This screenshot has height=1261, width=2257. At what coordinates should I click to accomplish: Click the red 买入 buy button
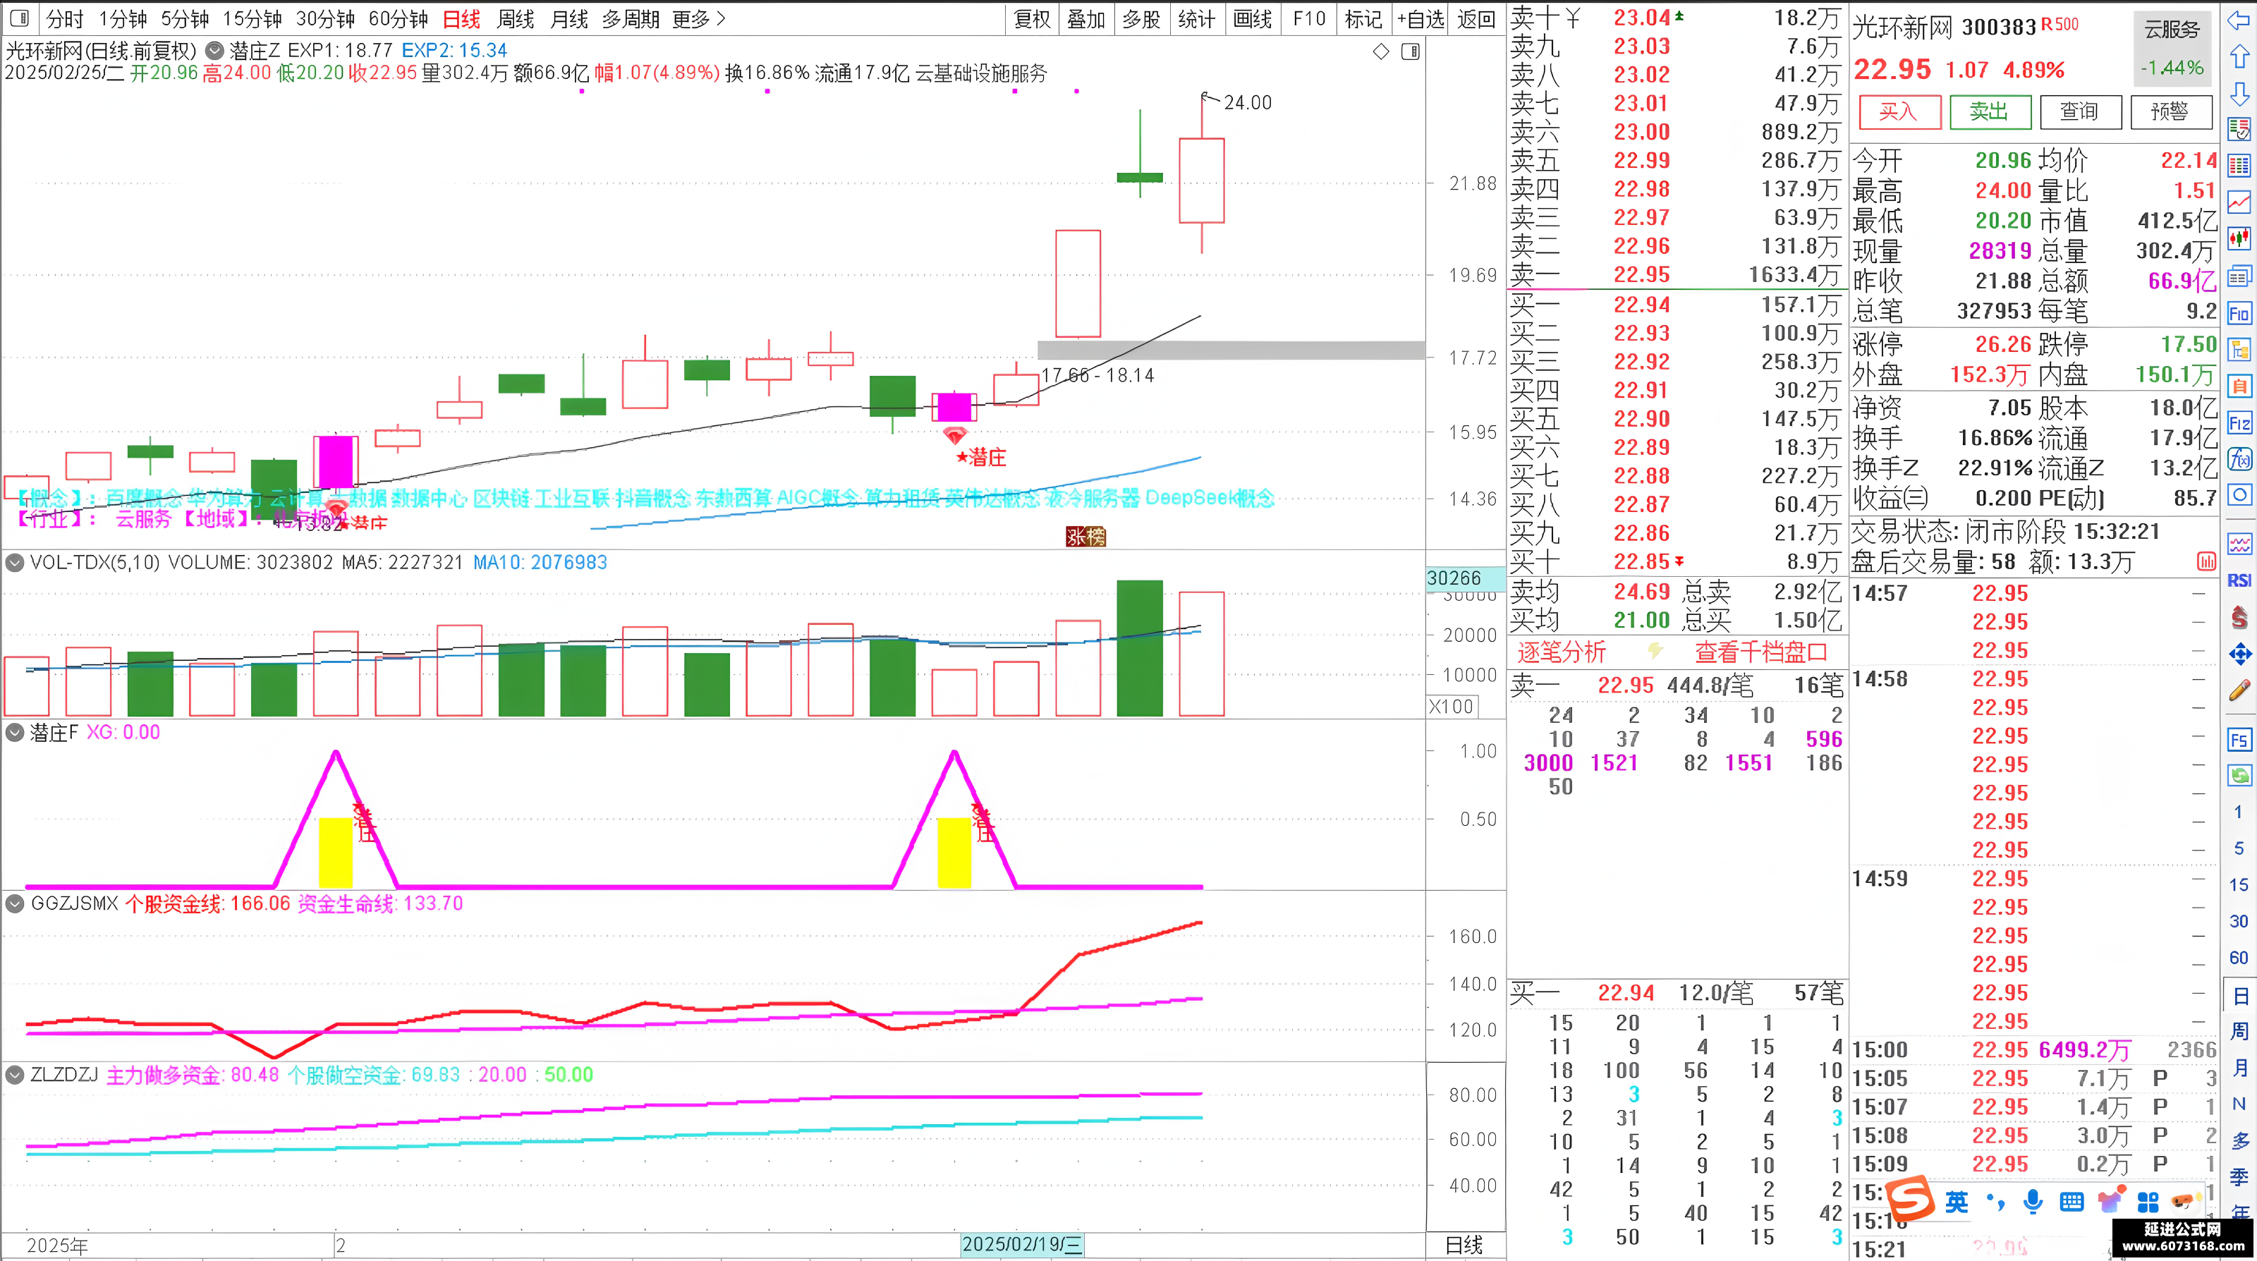pyautogui.click(x=1899, y=111)
